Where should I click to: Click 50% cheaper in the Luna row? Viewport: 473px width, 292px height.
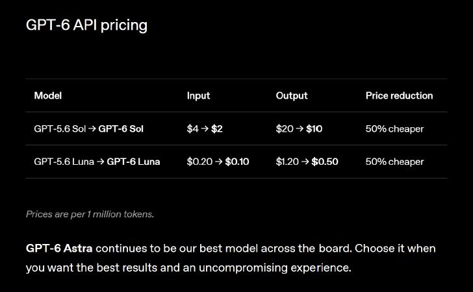(394, 162)
